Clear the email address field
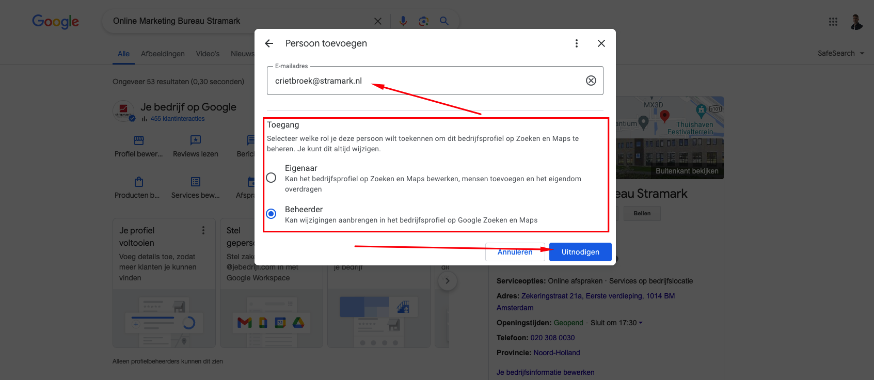Image resolution: width=874 pixels, height=380 pixels. pos(591,81)
